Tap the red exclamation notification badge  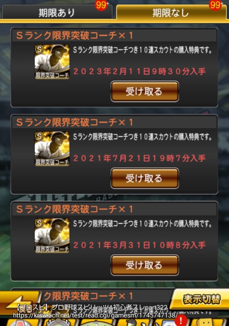click(x=181, y=320)
